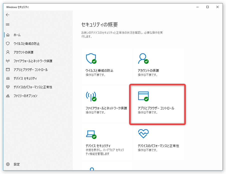Open 設定 at the sidebar bottom
Image resolution: width=226 pixels, height=174 pixels.
click(x=17, y=164)
